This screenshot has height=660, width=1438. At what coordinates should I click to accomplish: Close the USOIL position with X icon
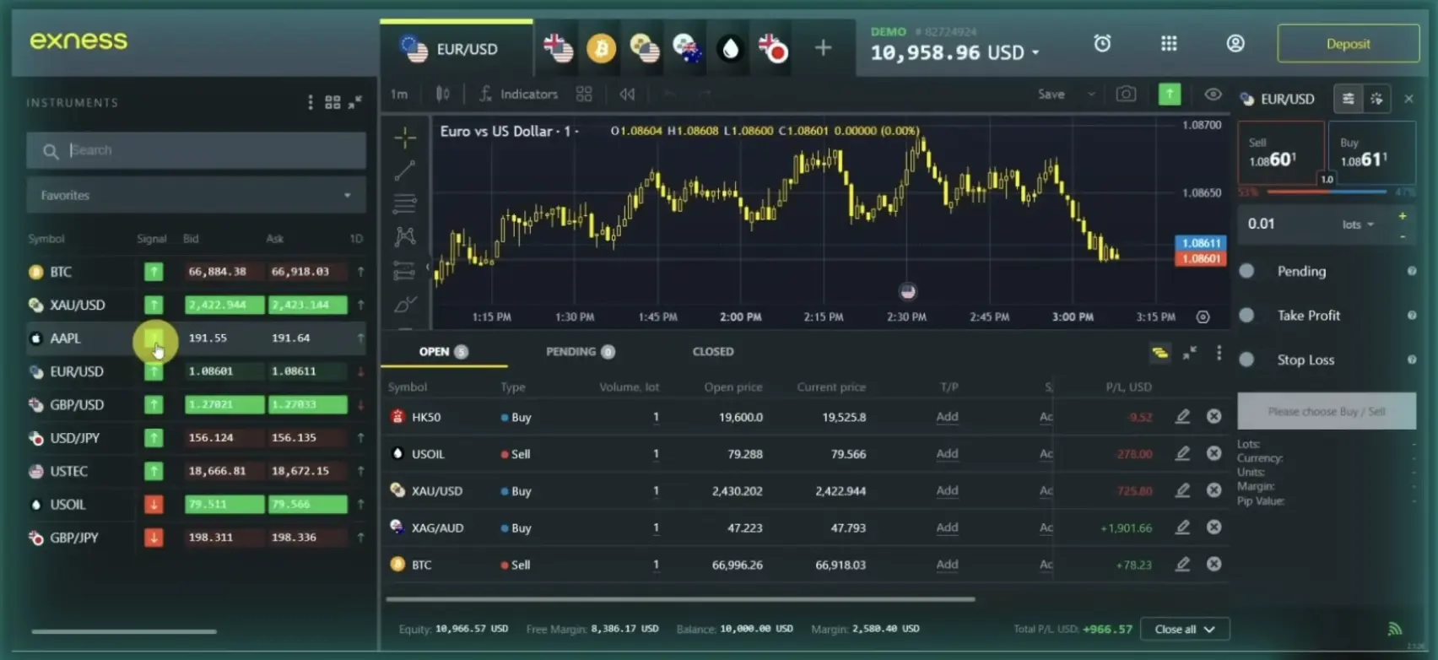(1214, 453)
